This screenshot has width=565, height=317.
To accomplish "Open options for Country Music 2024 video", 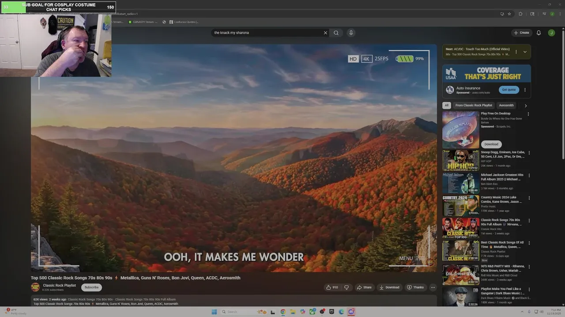I will (x=529, y=198).
